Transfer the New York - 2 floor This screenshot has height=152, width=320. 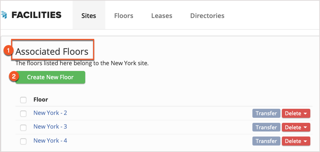pos(266,113)
